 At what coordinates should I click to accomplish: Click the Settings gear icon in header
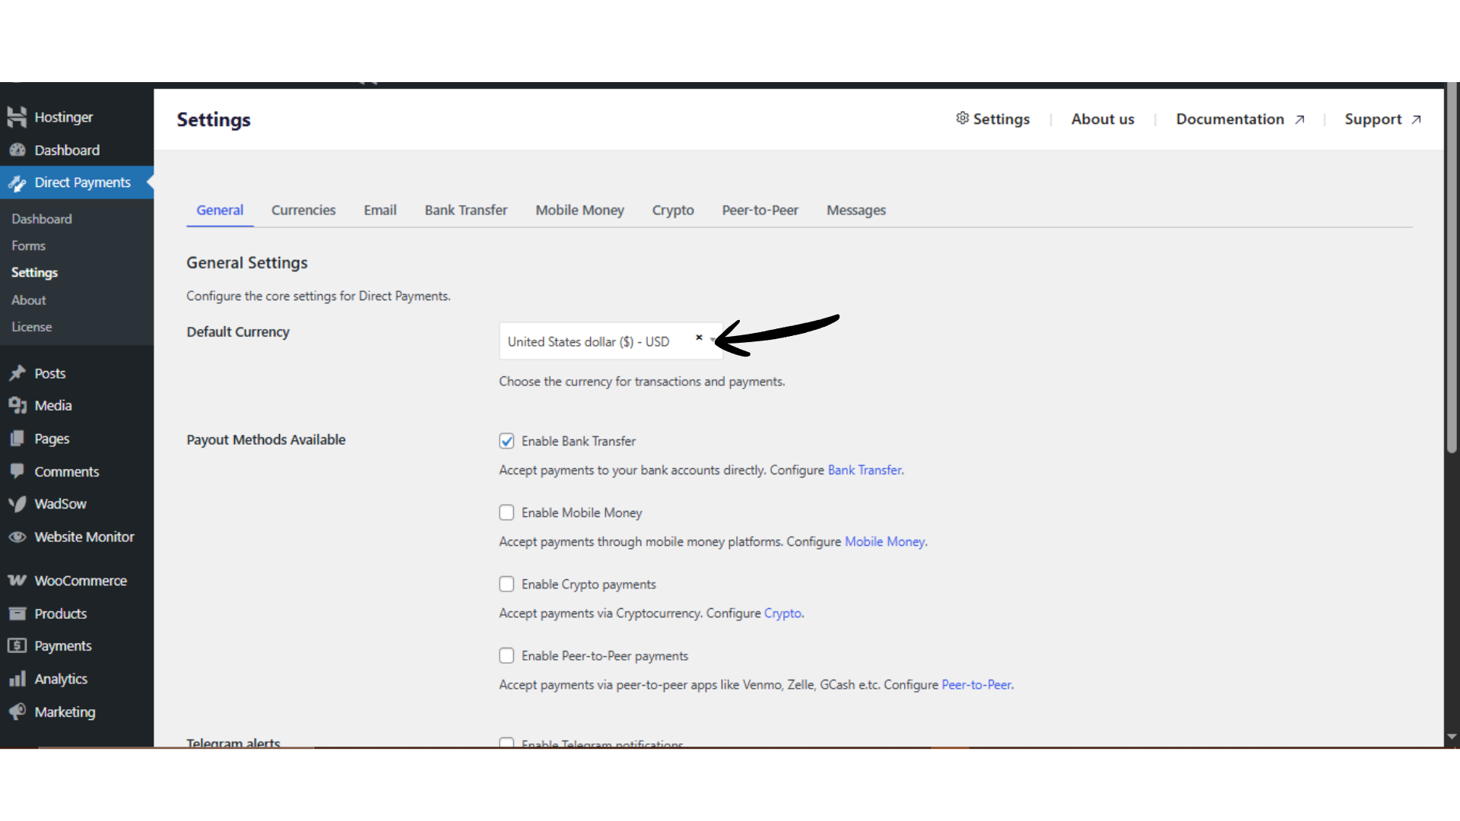pyautogui.click(x=962, y=118)
